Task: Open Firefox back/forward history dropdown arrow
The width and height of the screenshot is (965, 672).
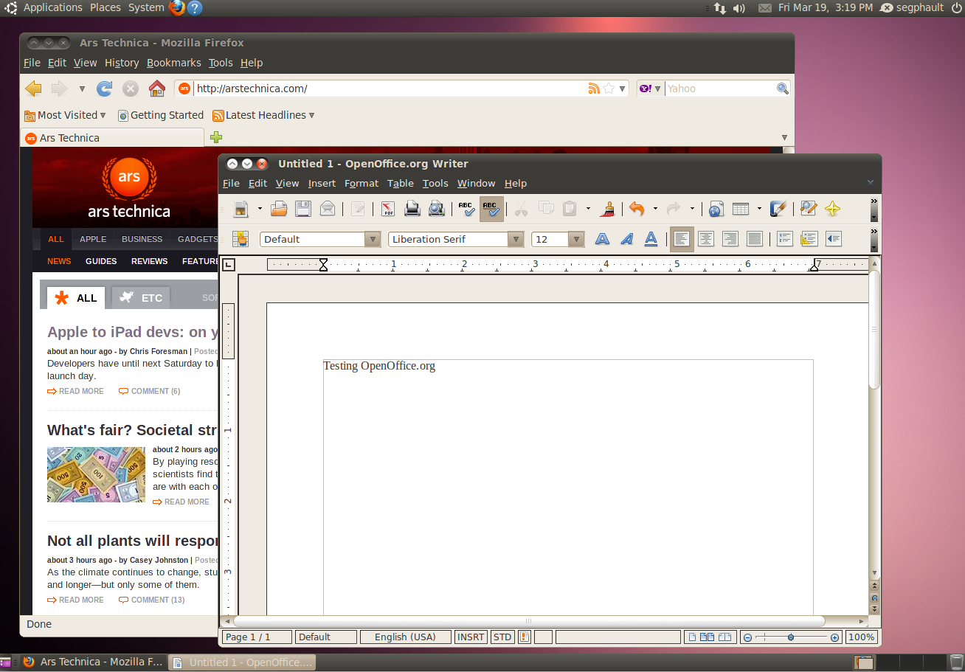Action: pos(82,89)
